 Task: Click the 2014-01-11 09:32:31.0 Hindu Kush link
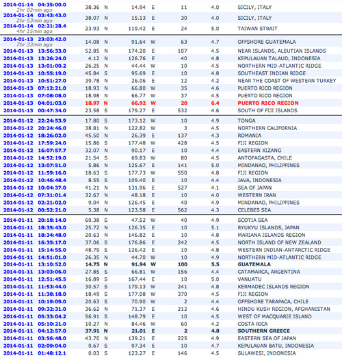click(35, 309)
